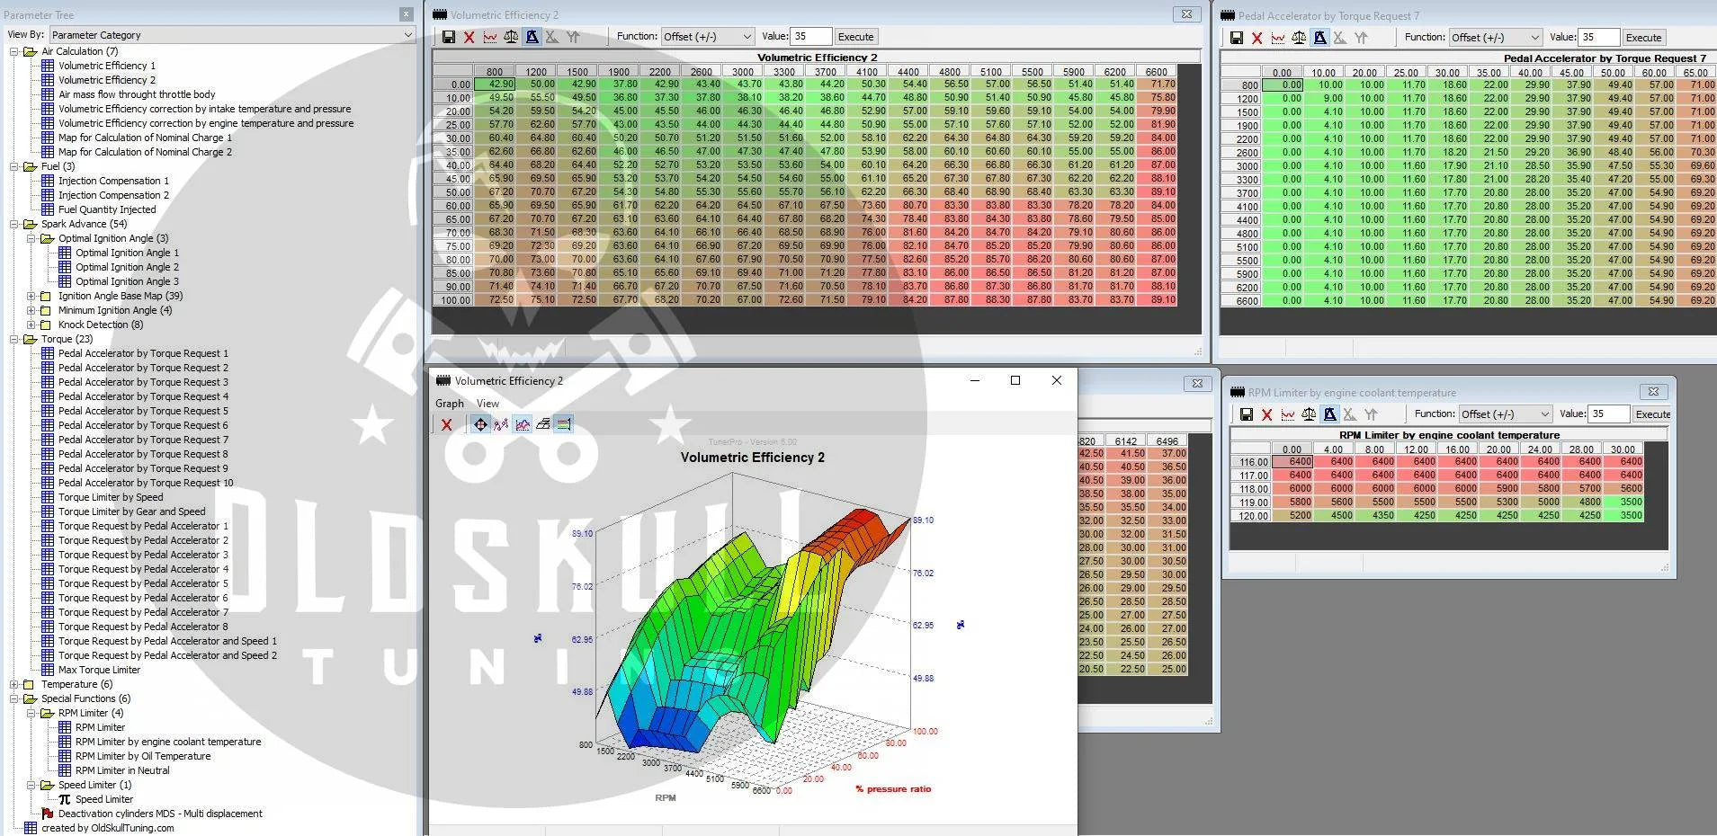Open the View menu in graph window
The height and width of the screenshot is (836, 1717).
[487, 404]
